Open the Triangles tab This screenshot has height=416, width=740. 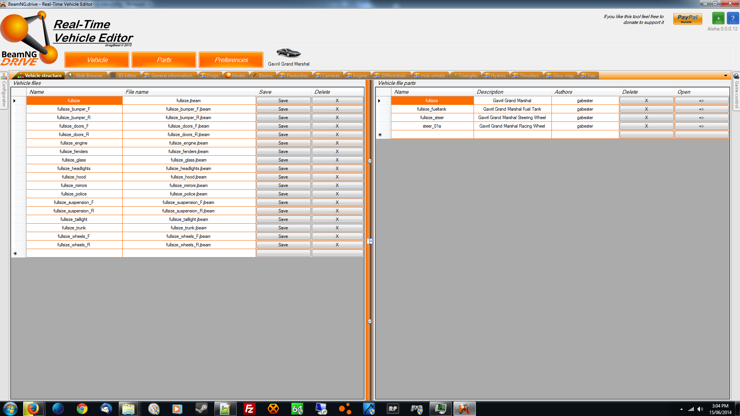point(465,76)
